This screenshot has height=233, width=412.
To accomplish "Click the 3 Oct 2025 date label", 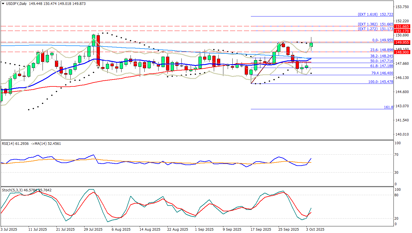I will coord(315,229).
